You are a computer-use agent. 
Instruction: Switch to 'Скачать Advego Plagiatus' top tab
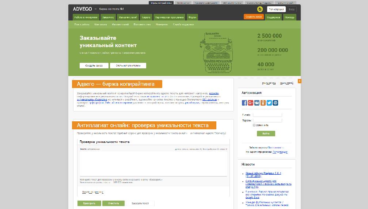[x=259, y=3]
